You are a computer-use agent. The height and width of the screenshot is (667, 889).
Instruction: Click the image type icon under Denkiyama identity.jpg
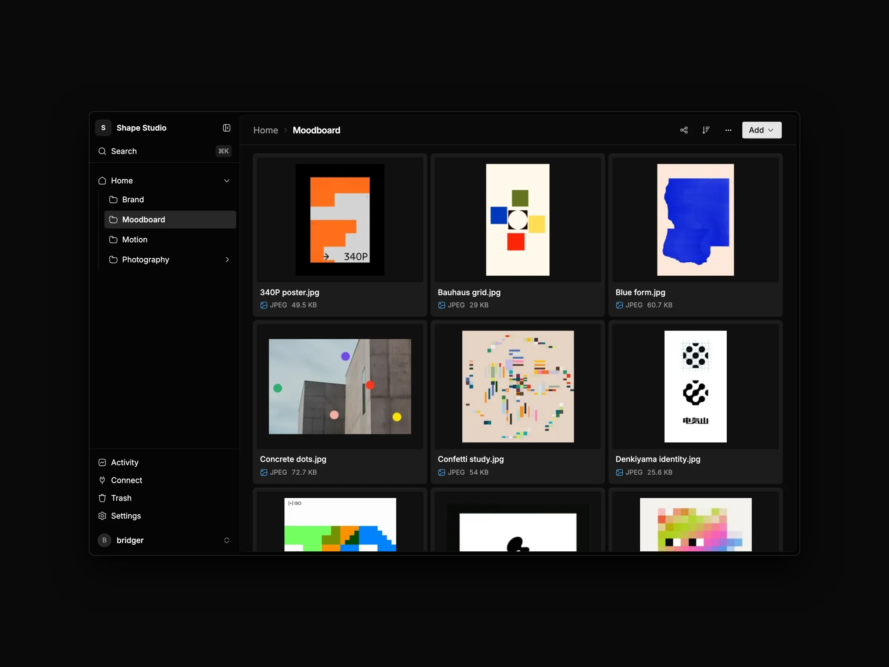619,472
